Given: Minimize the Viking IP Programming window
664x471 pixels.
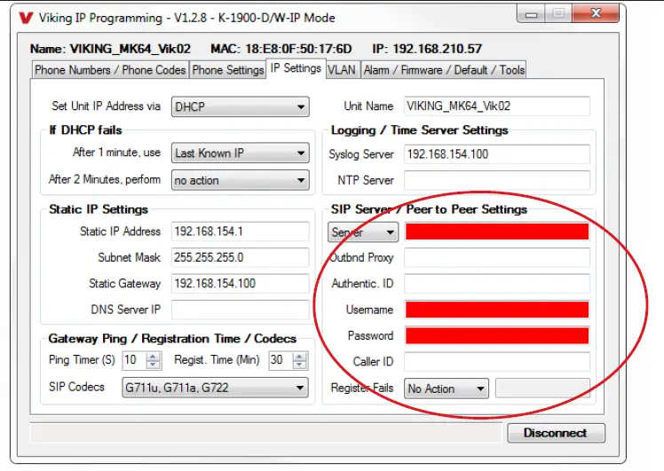Looking at the screenshot, I should pos(531,14).
